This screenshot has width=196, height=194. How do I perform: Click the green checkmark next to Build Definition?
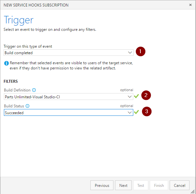(x=137, y=96)
